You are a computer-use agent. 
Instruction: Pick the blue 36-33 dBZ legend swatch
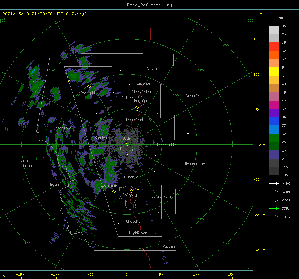coord(274,121)
